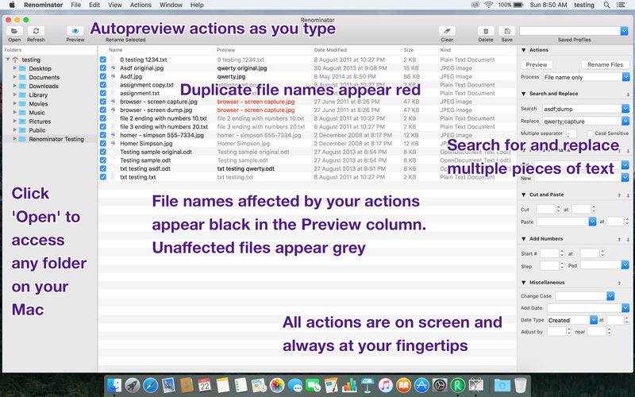Sort by the Date Modified column header
Image resolution: width=635 pixels, height=397 pixels.
tap(330, 50)
